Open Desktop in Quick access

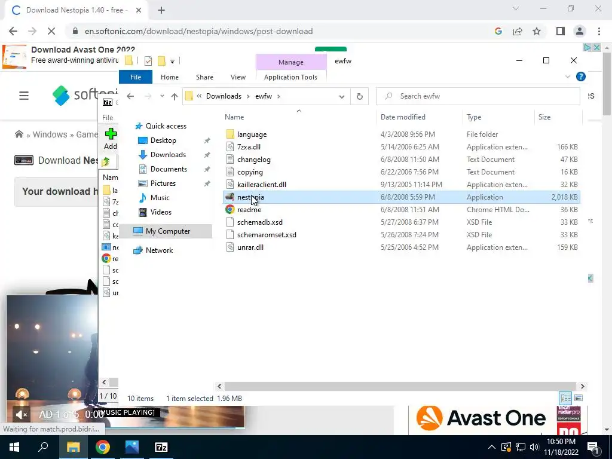tap(163, 140)
